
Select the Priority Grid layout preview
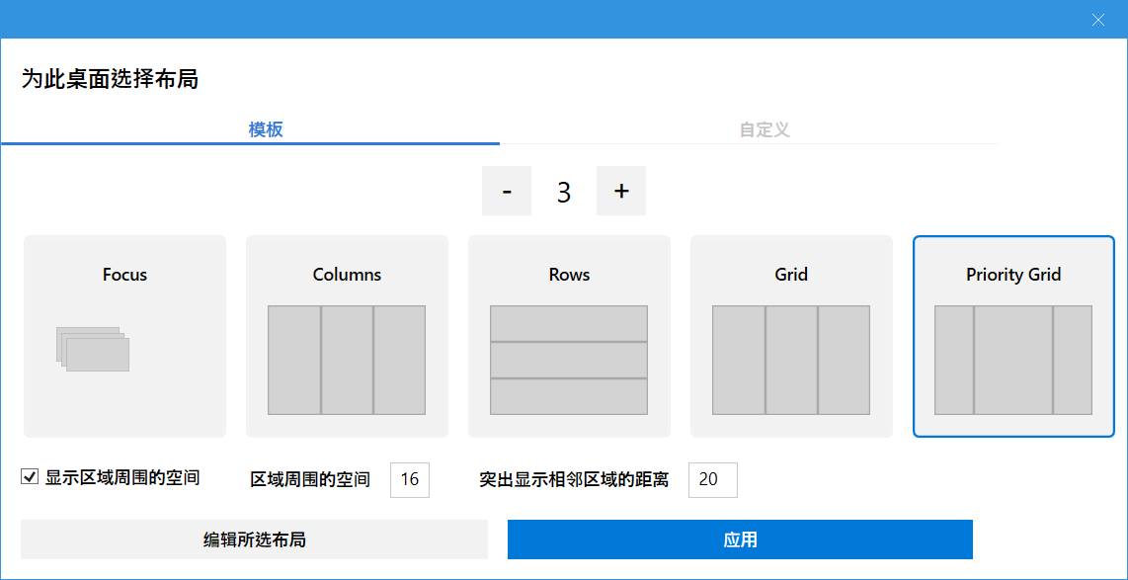(x=1013, y=360)
